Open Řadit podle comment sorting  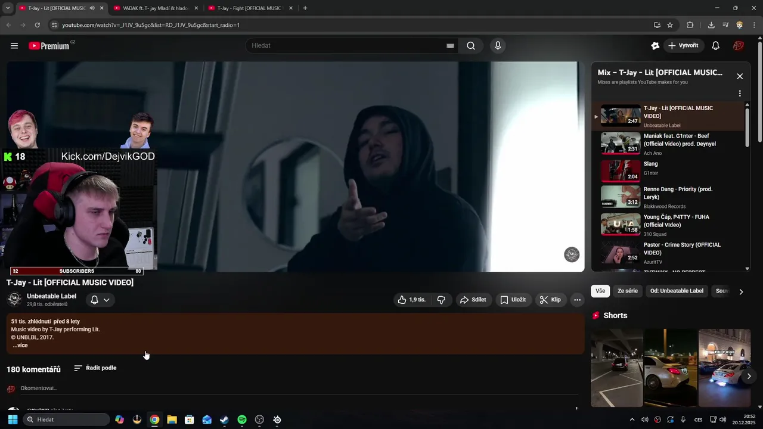coord(95,368)
